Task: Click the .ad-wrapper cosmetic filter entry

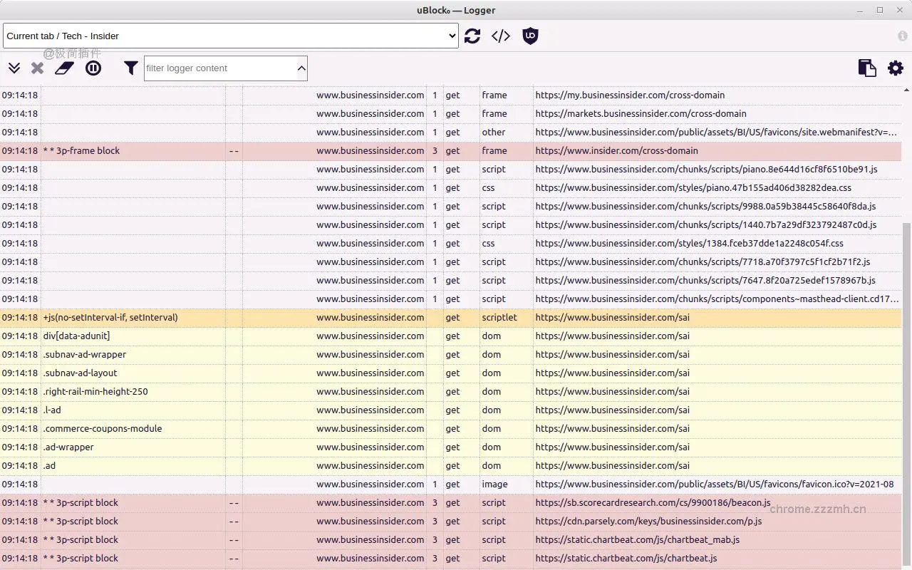Action: pyautogui.click(x=456, y=447)
